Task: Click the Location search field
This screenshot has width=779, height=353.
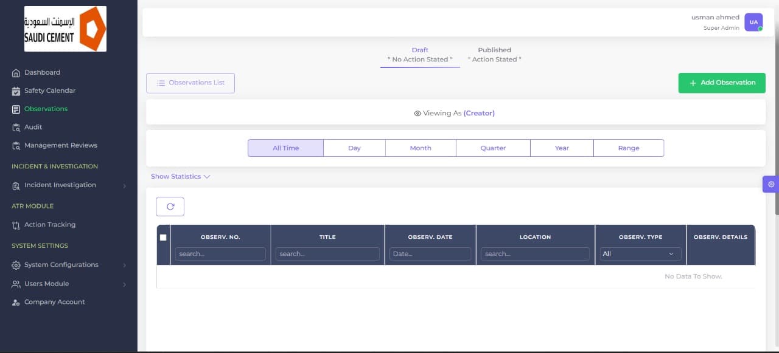Action: 535,254
